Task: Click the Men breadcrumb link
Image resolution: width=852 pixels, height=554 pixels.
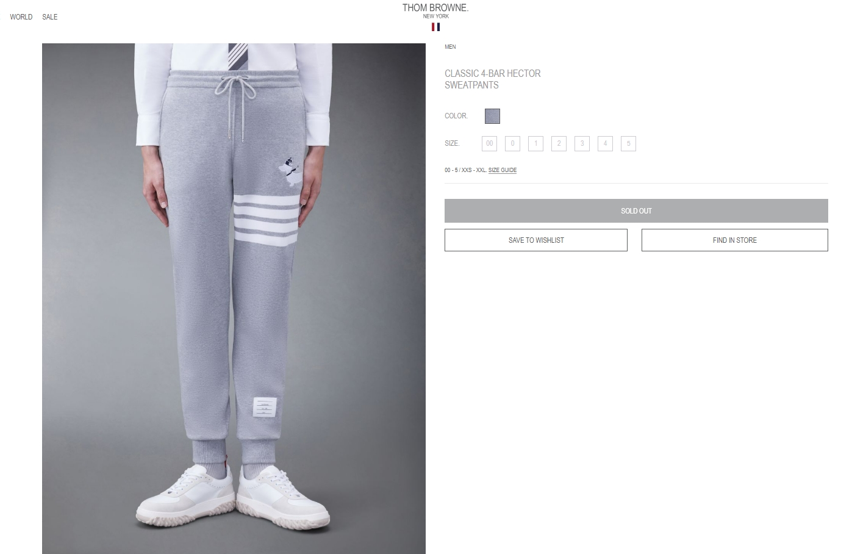Action: pos(450,47)
